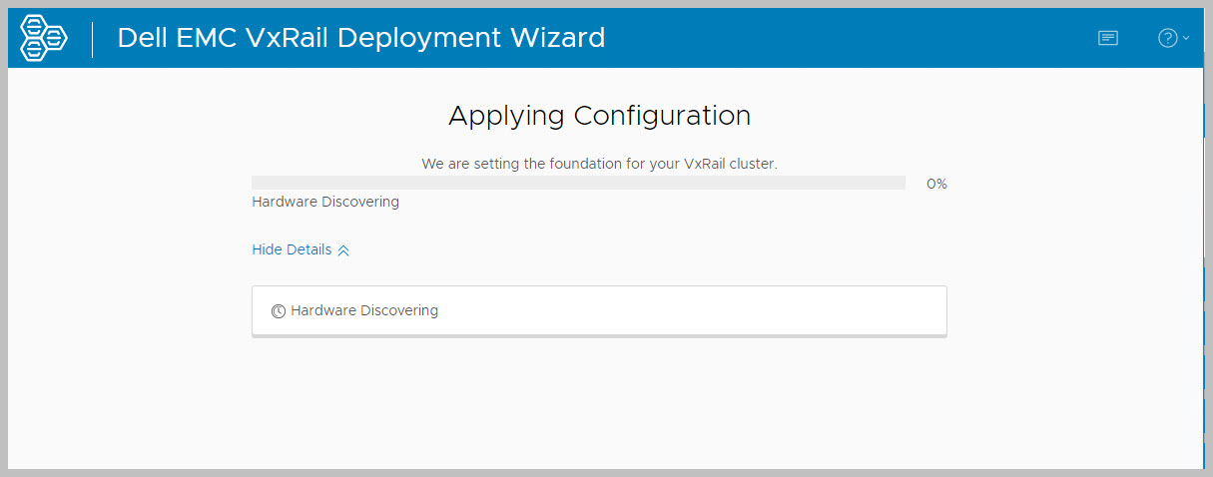This screenshot has width=1213, height=477.
Task: Click the configuration progress bar
Action: click(578, 183)
